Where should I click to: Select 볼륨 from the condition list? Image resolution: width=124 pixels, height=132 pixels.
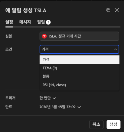point(80,77)
